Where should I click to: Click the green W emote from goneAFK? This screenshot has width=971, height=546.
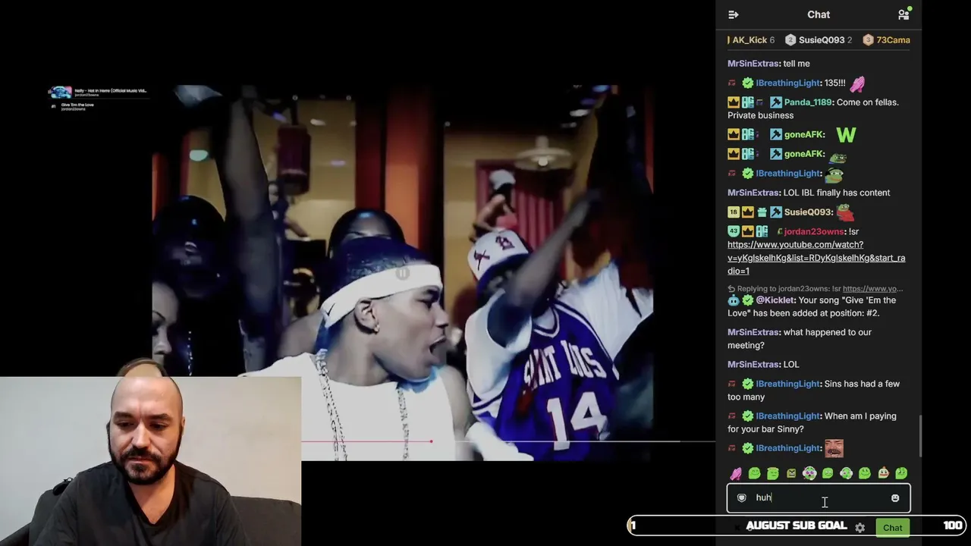(846, 135)
